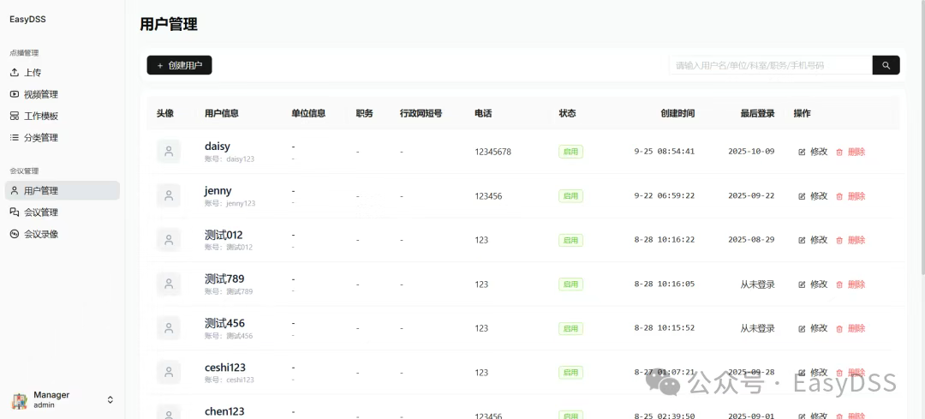925x419 pixels.
Task: Edit 测试789 via 修改 link
Action: click(x=813, y=284)
